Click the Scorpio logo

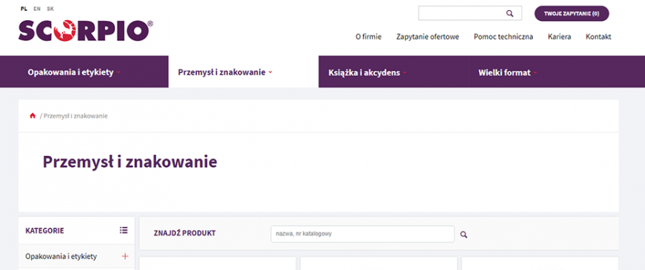(x=85, y=31)
